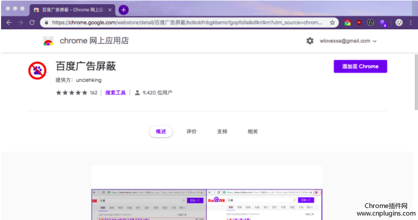Click the provider name unclehking
The image size is (418, 220).
[x=89, y=80]
